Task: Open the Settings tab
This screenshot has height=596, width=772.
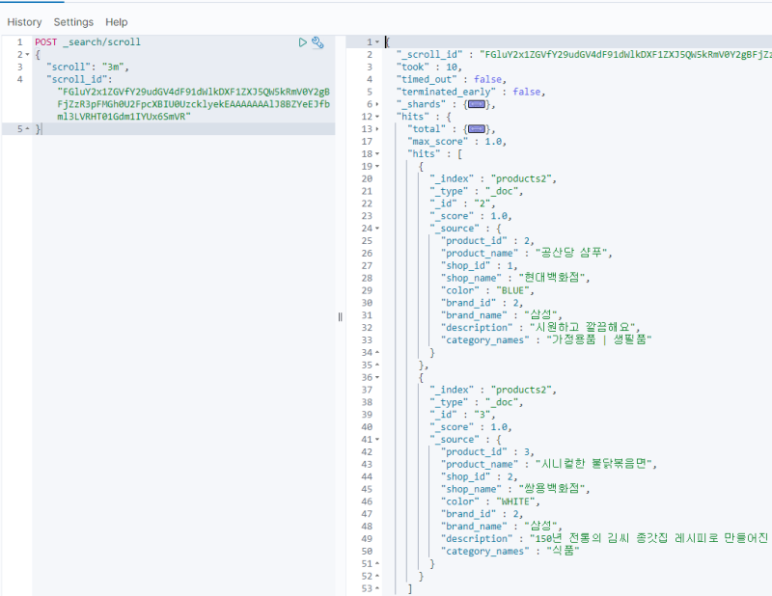Action: pyautogui.click(x=73, y=22)
